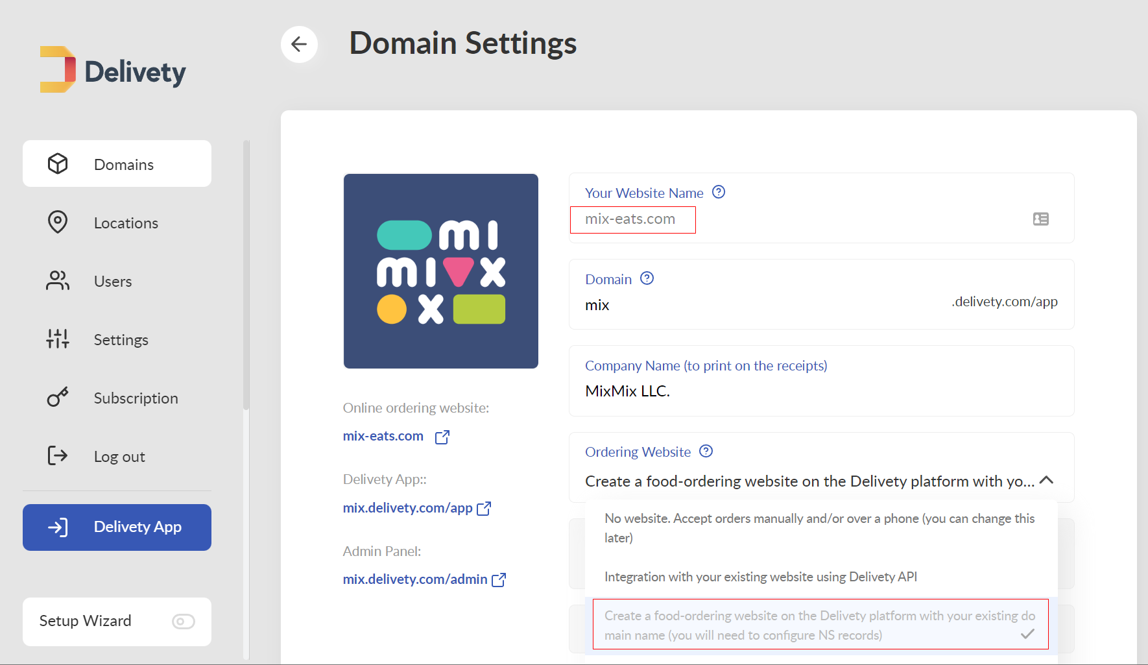Click the Users people icon

coord(58,280)
